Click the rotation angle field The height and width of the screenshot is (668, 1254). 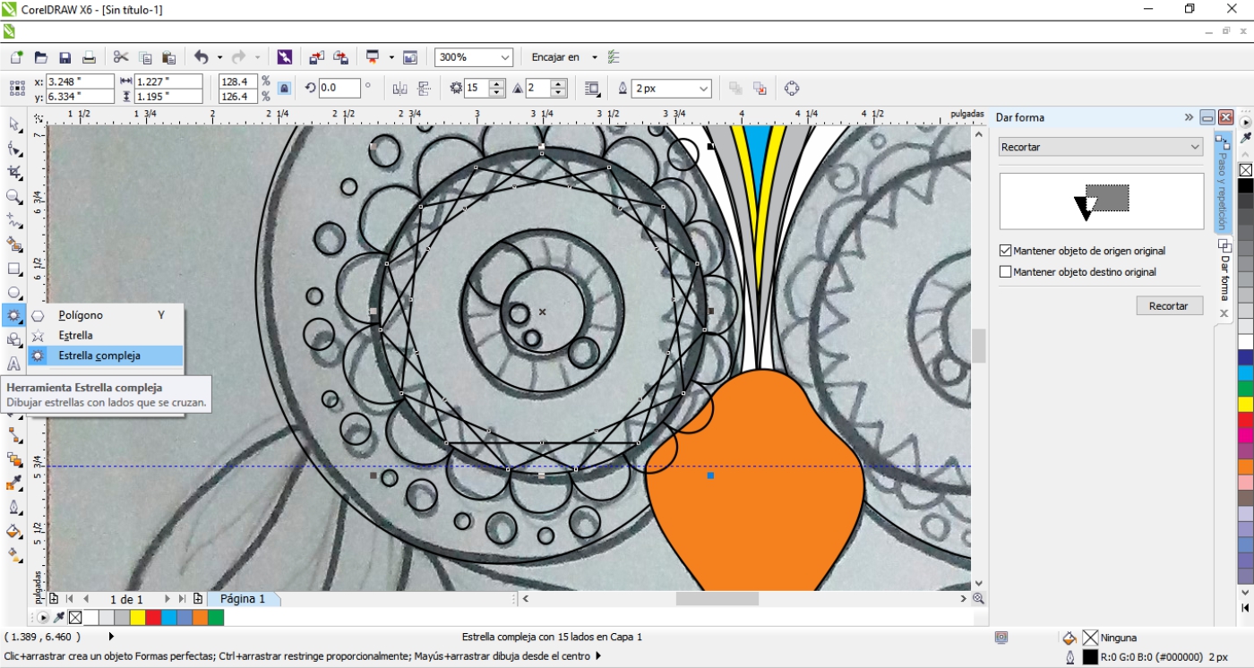tap(339, 88)
